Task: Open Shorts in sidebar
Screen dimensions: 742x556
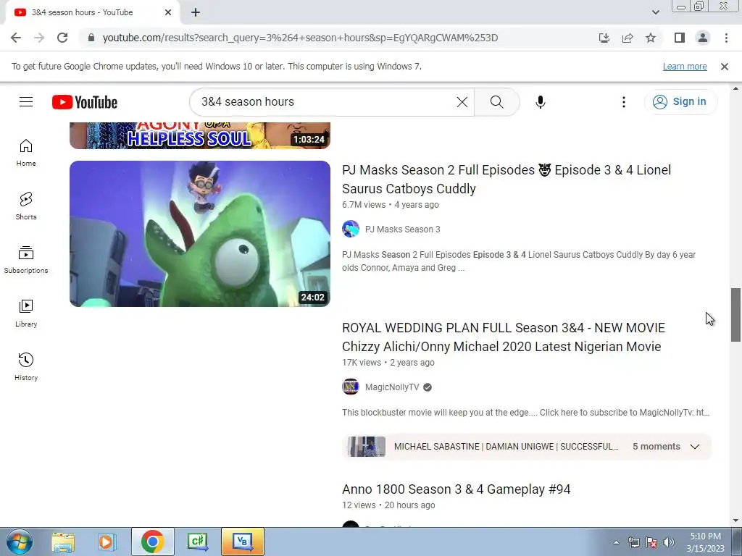Action: tap(26, 206)
